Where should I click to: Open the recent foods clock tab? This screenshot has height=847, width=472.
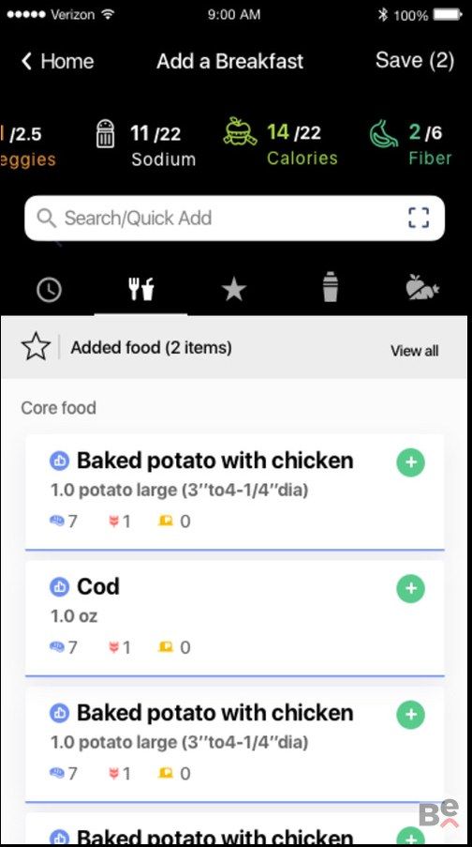(x=49, y=290)
